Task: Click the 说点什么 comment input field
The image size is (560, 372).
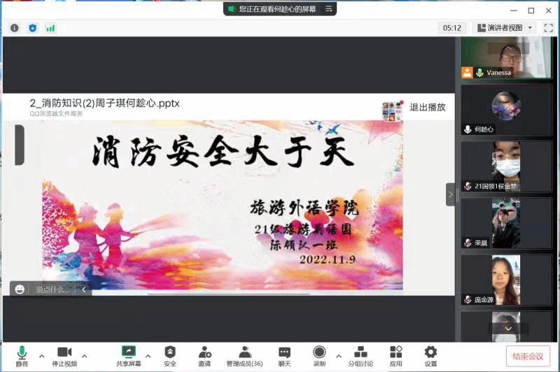Action: click(x=52, y=289)
